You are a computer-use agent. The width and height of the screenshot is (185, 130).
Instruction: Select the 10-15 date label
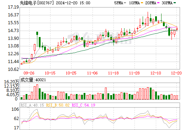pyautogui.click(x=50, y=73)
